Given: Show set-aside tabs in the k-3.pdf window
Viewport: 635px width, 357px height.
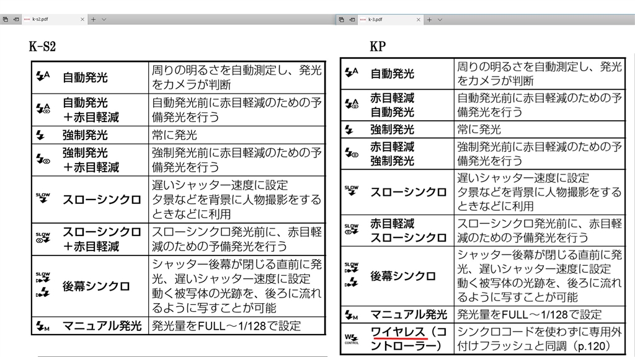Looking at the screenshot, I should pos(342,19).
